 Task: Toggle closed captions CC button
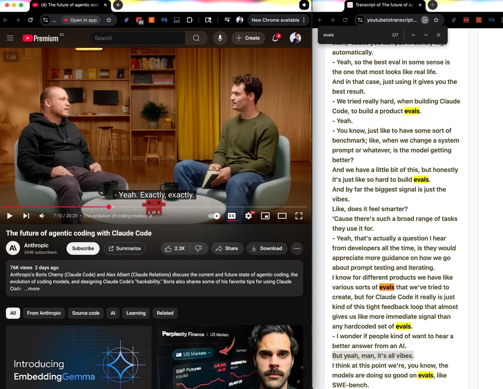pyautogui.click(x=231, y=216)
